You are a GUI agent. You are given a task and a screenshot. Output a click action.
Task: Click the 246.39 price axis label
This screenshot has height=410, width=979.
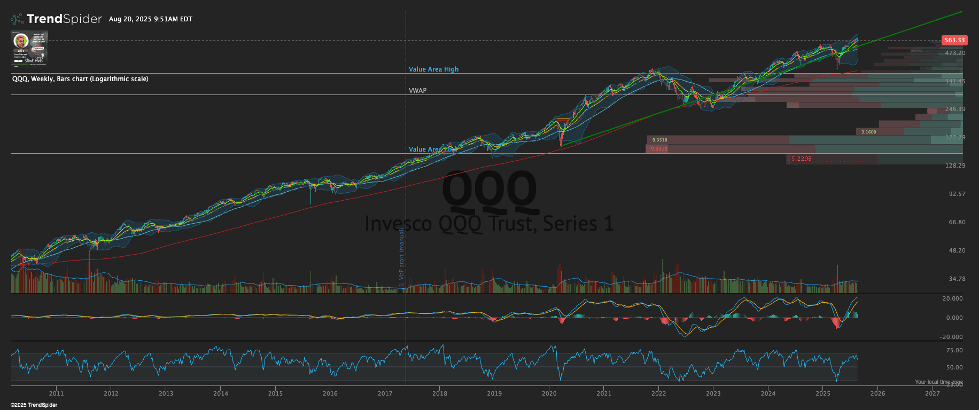(x=955, y=109)
